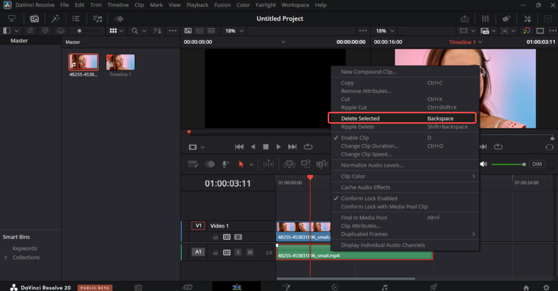558x291 pixels.
Task: Click the A1 track destination button
Action: click(x=198, y=252)
